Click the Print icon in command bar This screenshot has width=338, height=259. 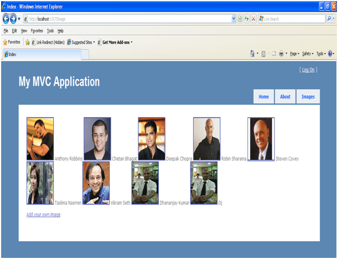(x=281, y=54)
